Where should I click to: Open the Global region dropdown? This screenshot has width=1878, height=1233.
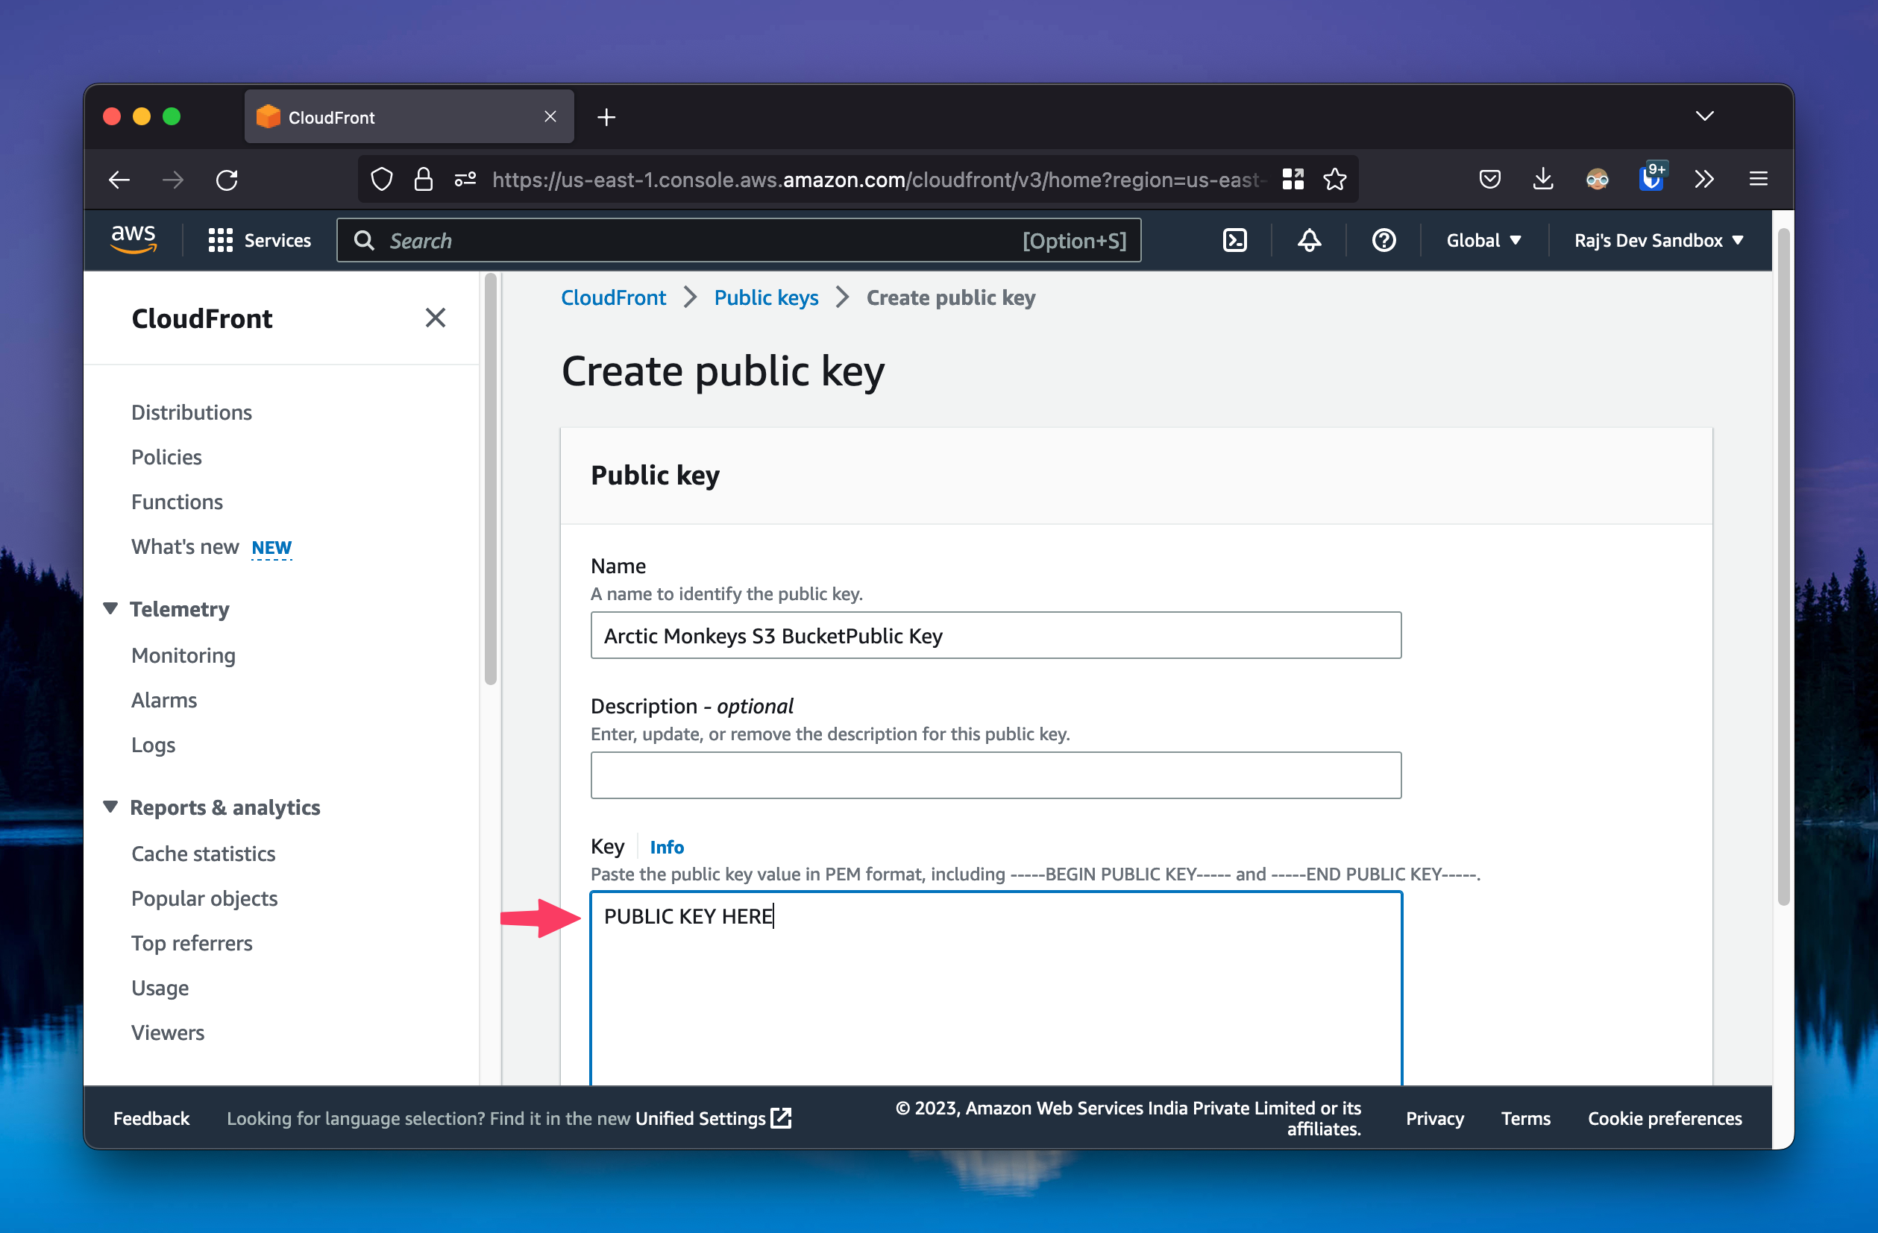[x=1483, y=240]
